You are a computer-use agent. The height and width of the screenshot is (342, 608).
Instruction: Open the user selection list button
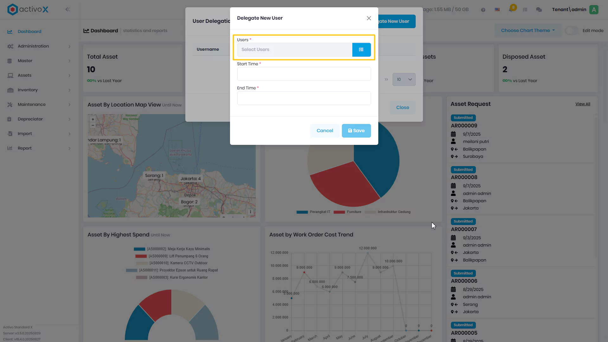pyautogui.click(x=361, y=49)
